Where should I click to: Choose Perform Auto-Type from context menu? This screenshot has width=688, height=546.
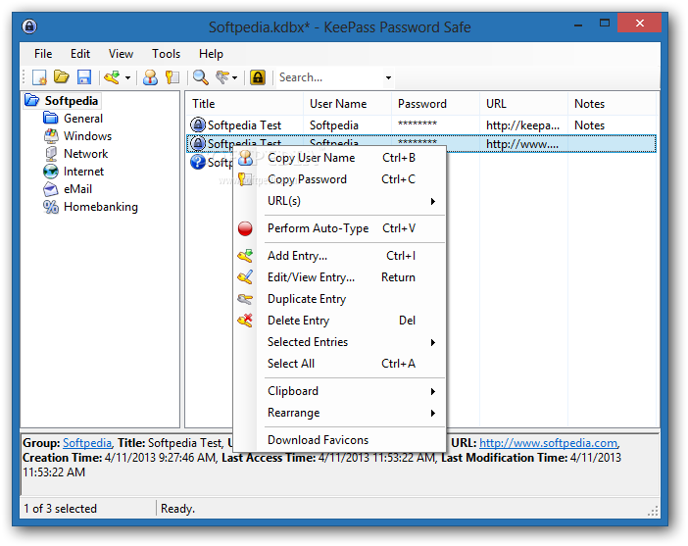click(x=341, y=228)
